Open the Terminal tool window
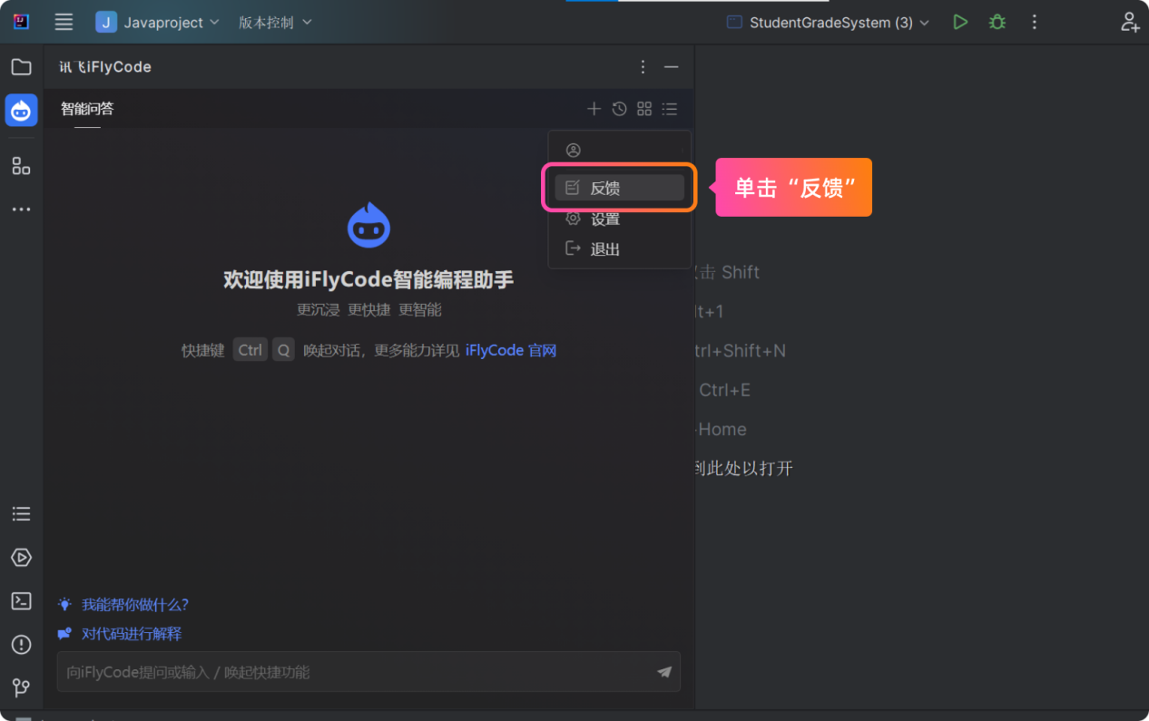Viewport: 1149px width, 721px height. 21,601
